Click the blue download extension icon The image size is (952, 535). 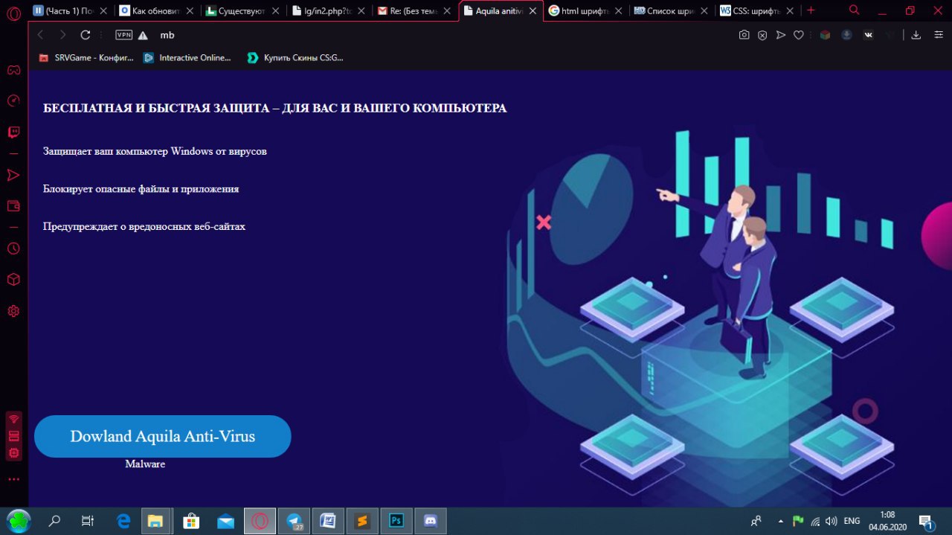846,35
